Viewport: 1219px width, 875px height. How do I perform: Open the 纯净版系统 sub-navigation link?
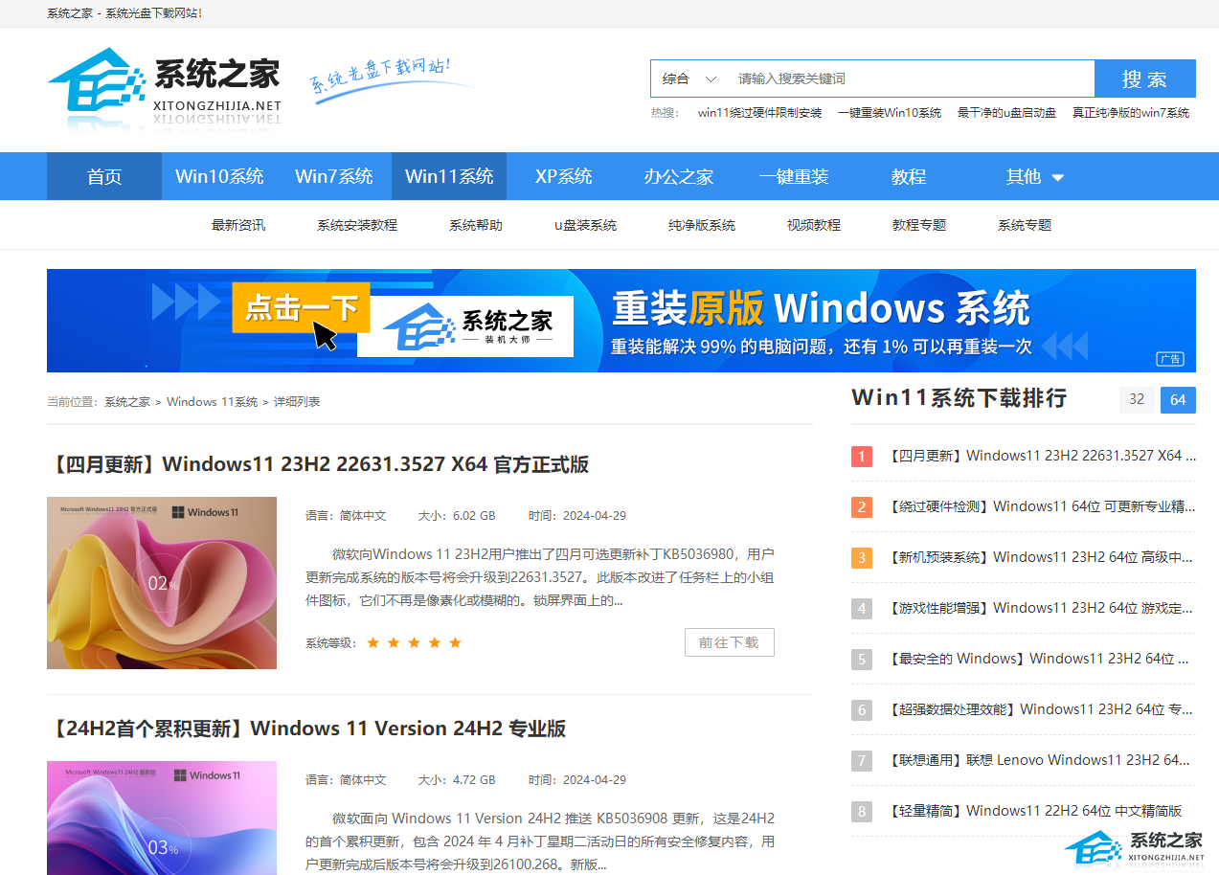(702, 225)
